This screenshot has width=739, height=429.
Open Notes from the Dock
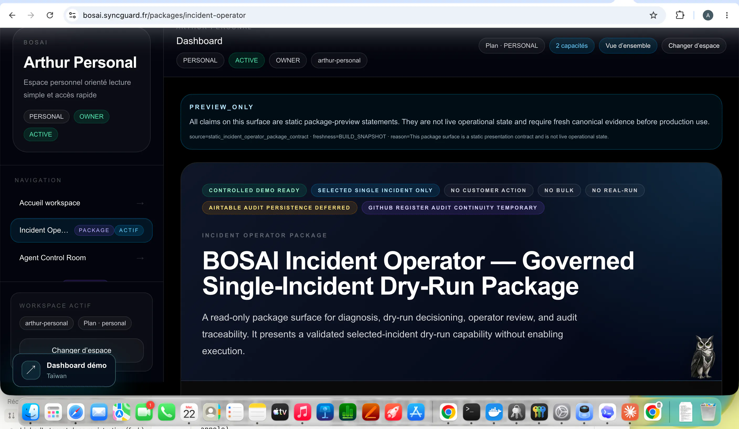pos(257,412)
